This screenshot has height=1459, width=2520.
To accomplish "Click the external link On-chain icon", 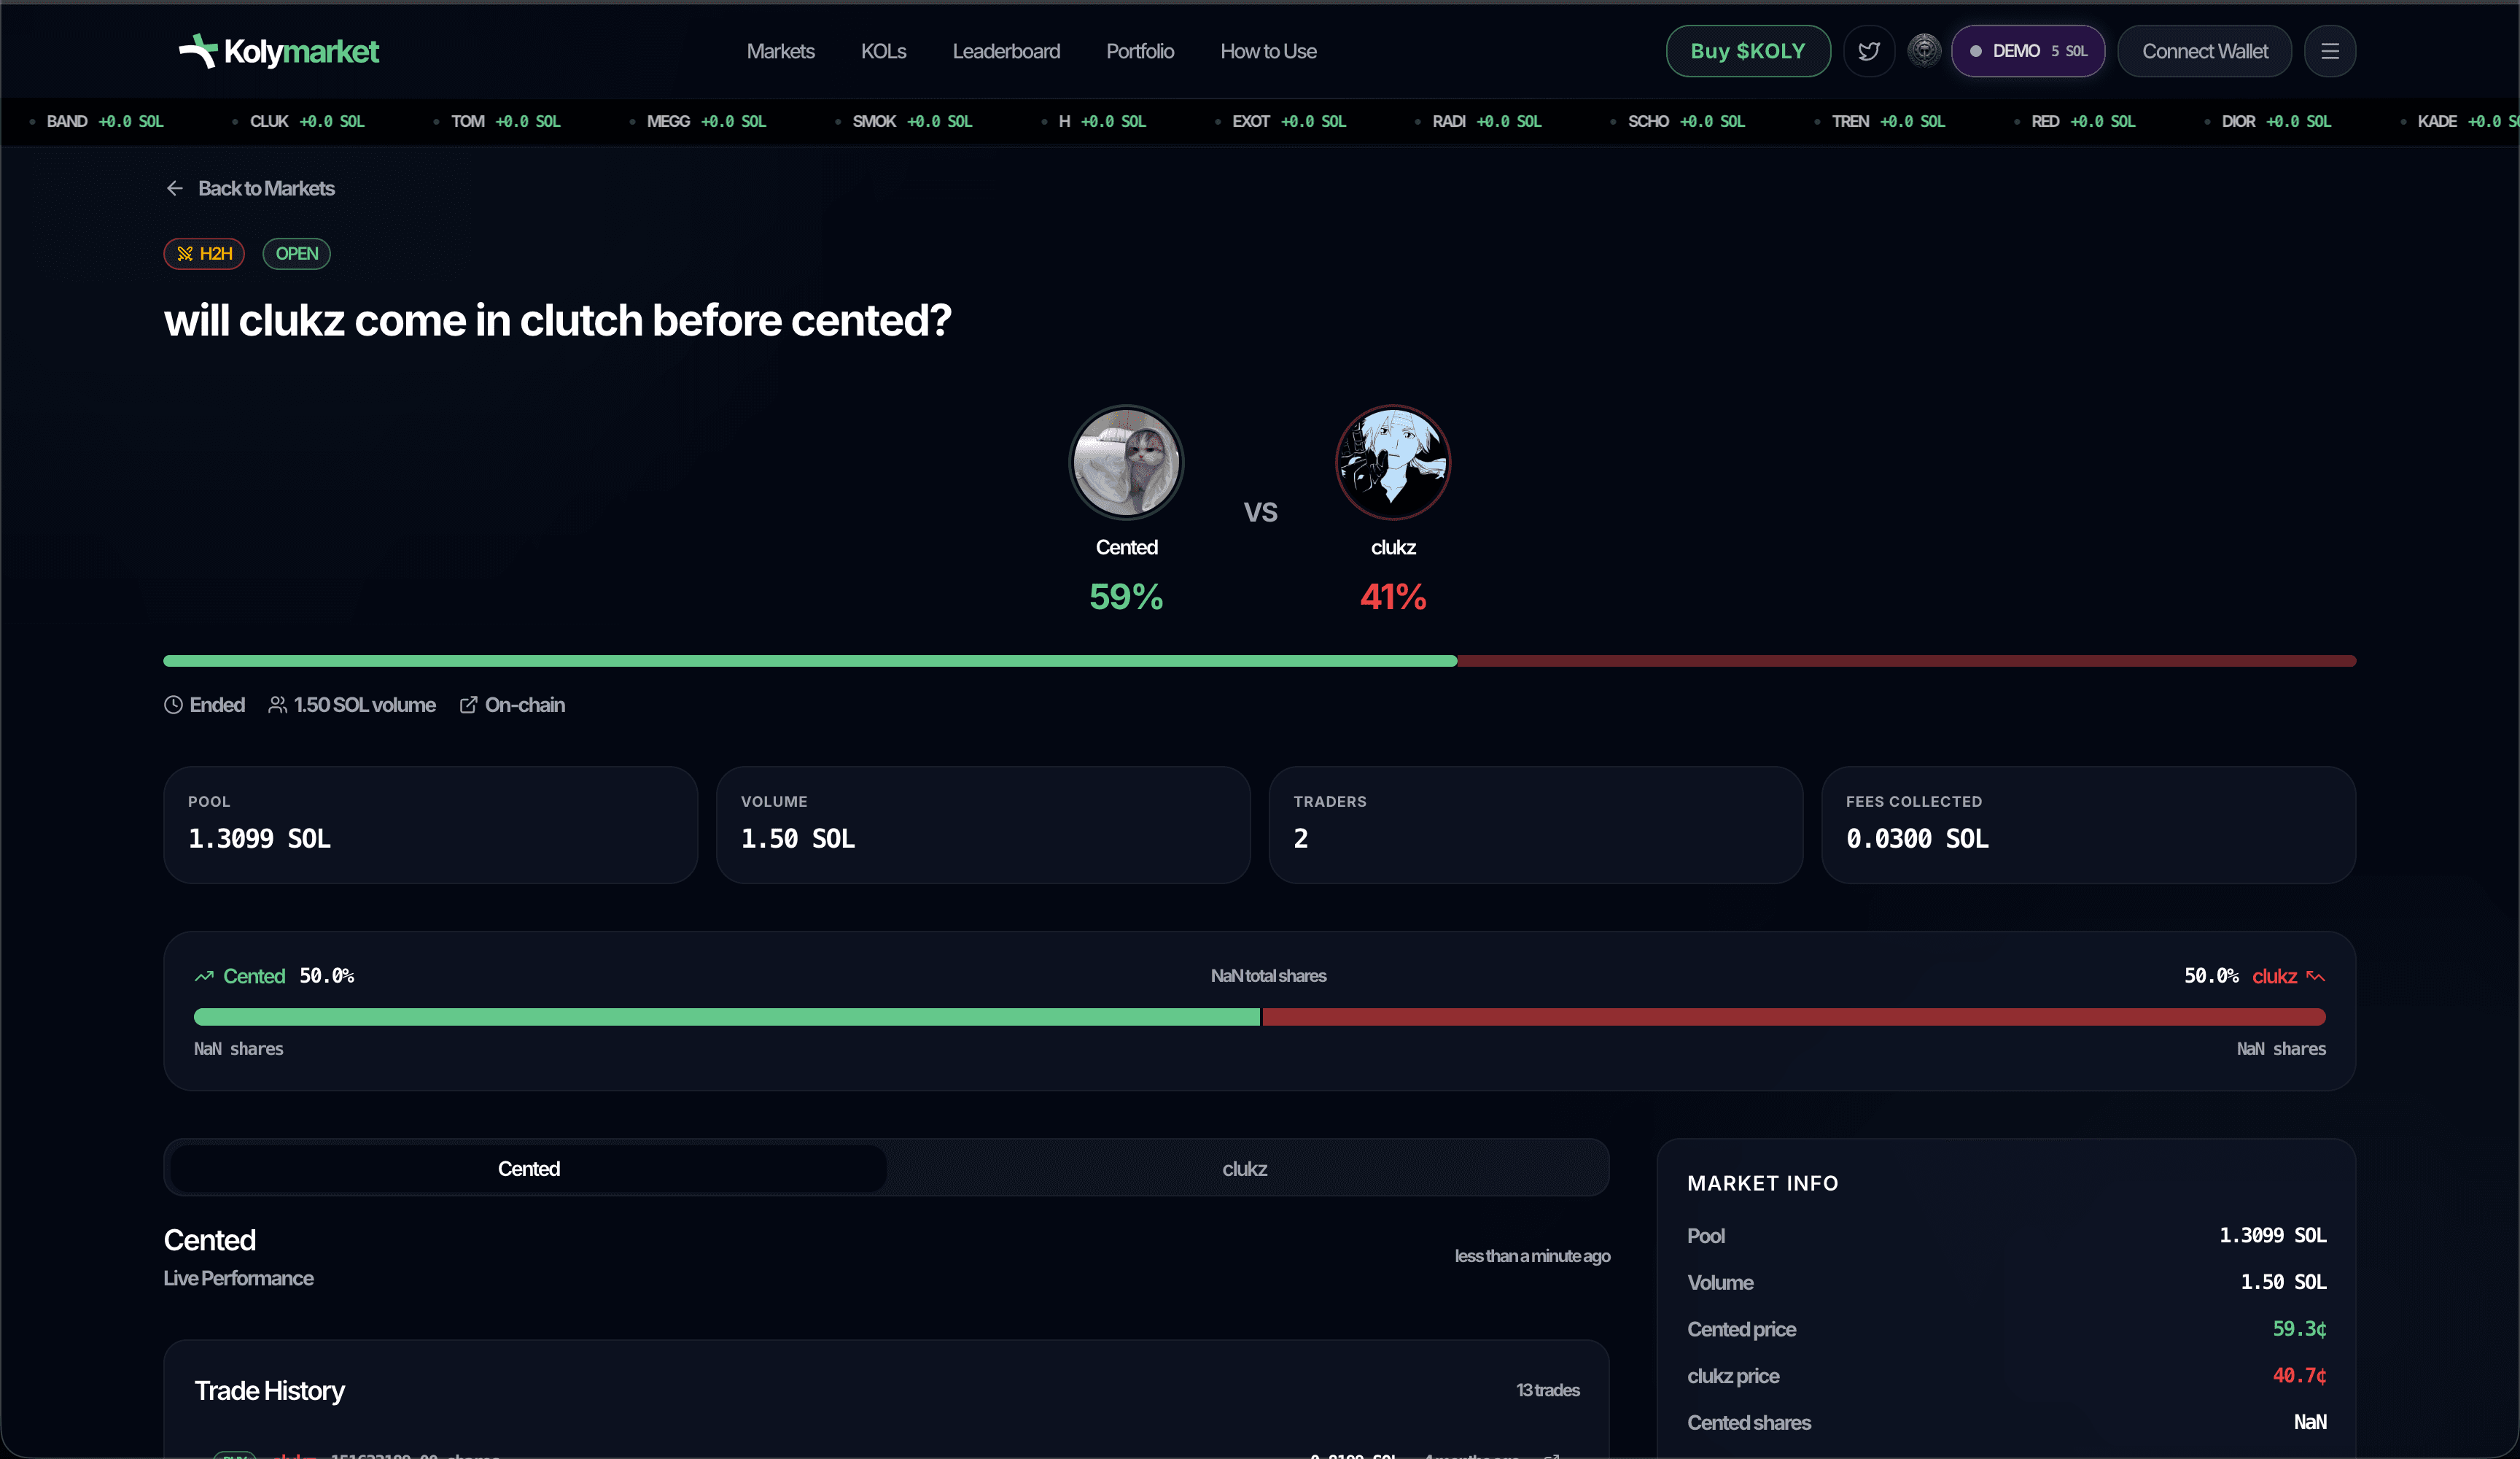I will pos(468,705).
